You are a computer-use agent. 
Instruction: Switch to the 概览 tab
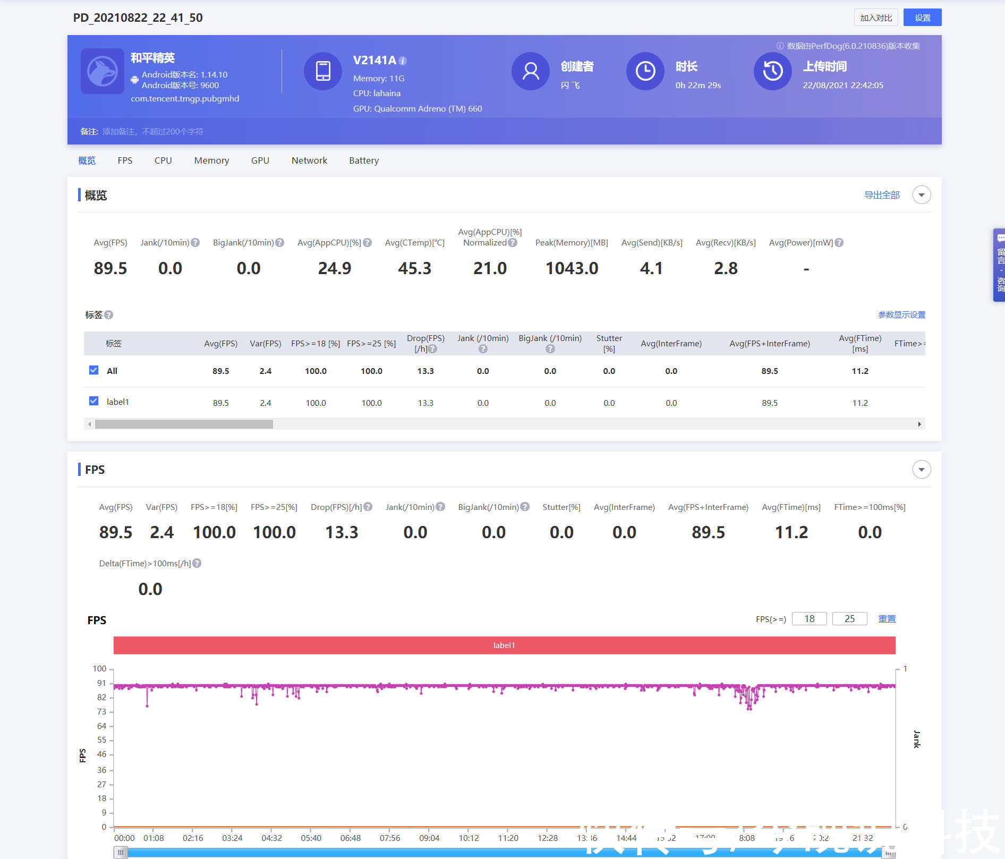tap(87, 160)
